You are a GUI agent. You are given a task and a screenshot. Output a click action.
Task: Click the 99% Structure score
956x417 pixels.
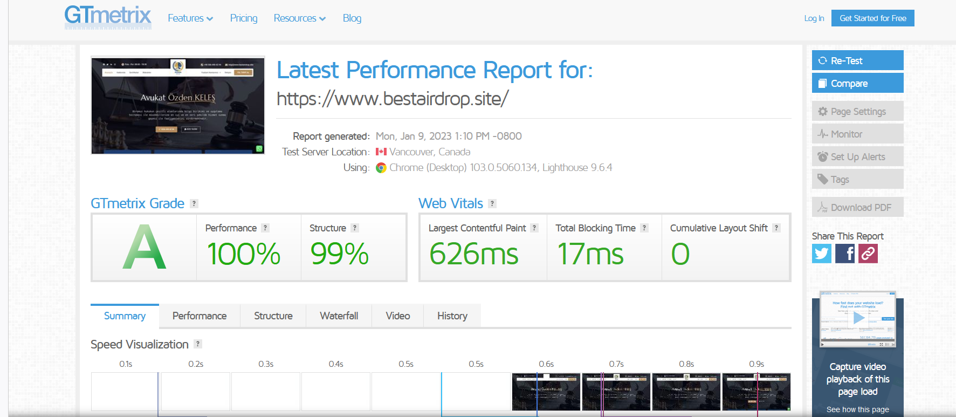(x=340, y=254)
